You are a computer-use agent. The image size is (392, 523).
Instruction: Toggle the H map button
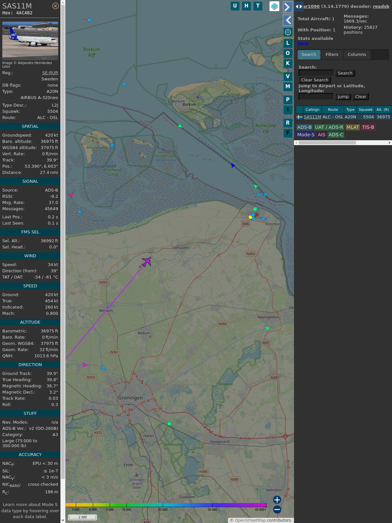click(246, 6)
